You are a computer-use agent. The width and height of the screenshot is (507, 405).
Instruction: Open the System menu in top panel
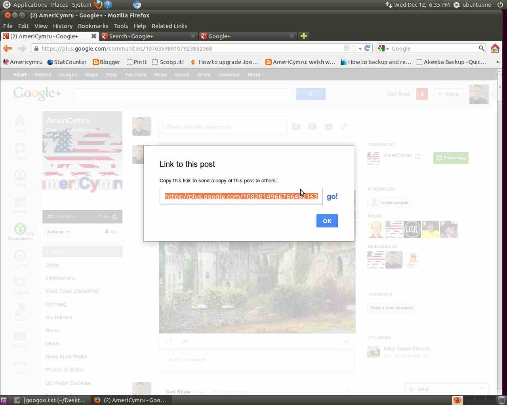[x=82, y=5]
